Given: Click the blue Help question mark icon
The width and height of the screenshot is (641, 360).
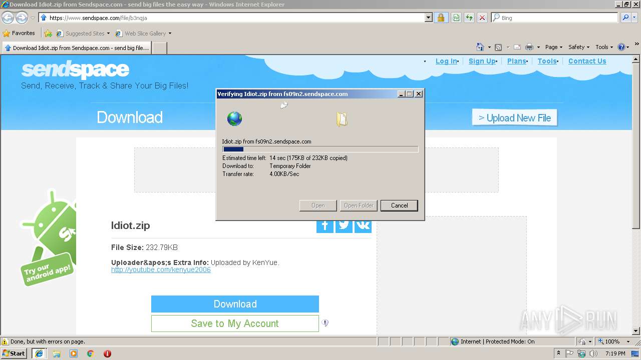Looking at the screenshot, I should (621, 47).
